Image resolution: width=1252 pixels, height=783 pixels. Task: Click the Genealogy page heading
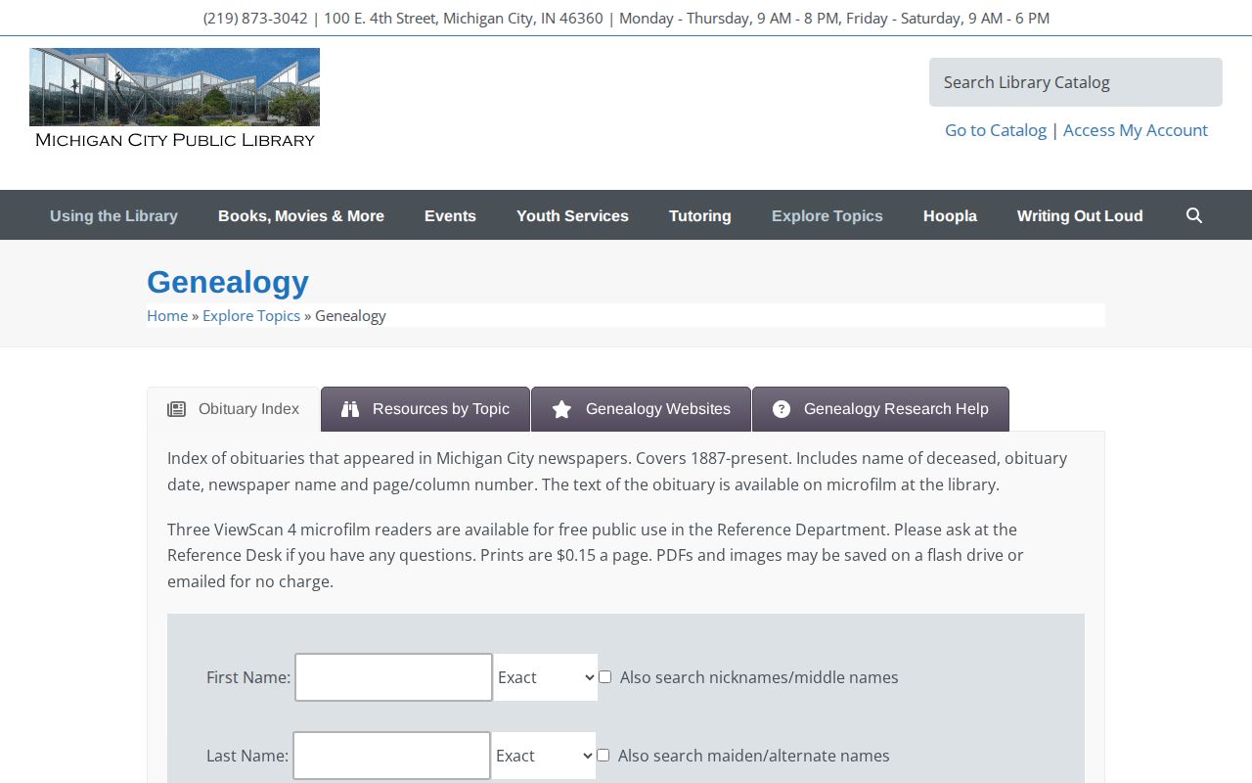point(228,282)
